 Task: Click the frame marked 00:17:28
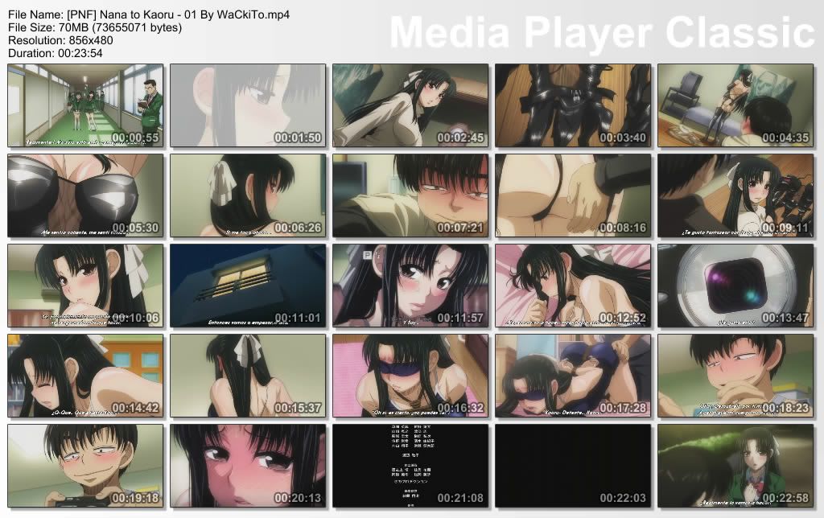point(573,376)
